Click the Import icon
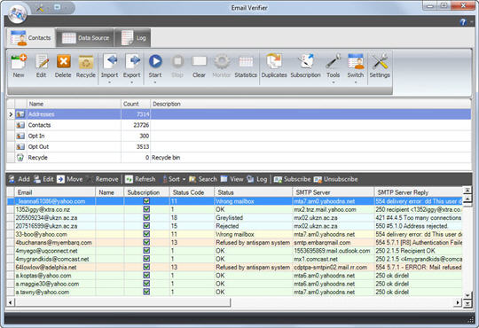 (110, 62)
